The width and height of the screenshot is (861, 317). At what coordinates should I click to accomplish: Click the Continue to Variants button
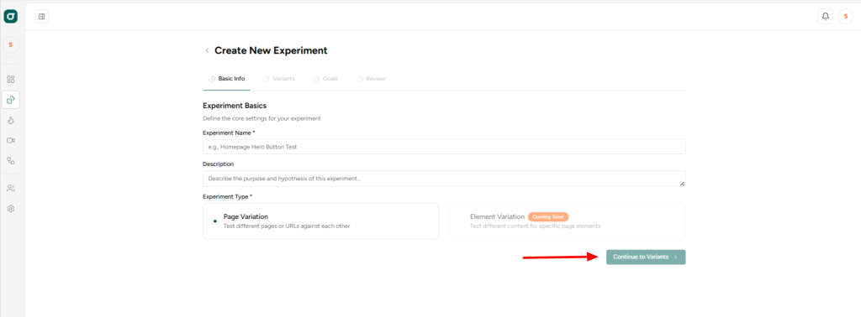point(646,257)
